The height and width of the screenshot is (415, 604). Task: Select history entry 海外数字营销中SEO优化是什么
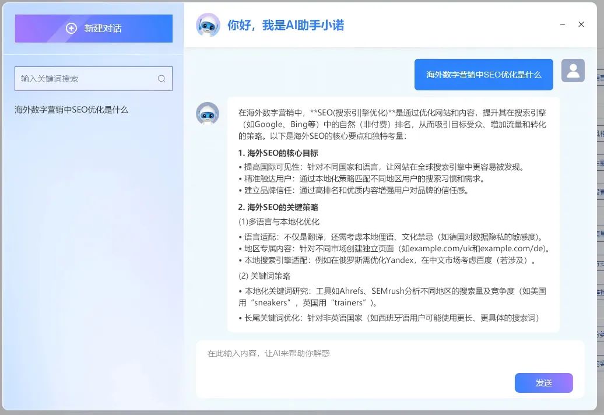[x=71, y=109]
